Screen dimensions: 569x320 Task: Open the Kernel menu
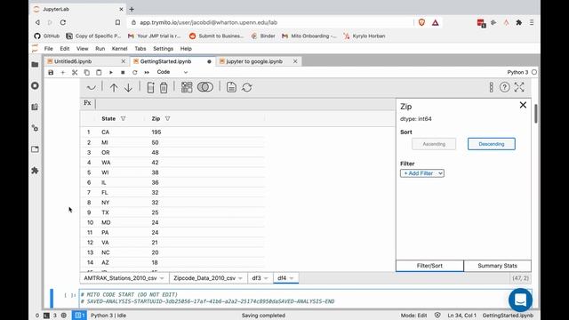[x=119, y=49]
